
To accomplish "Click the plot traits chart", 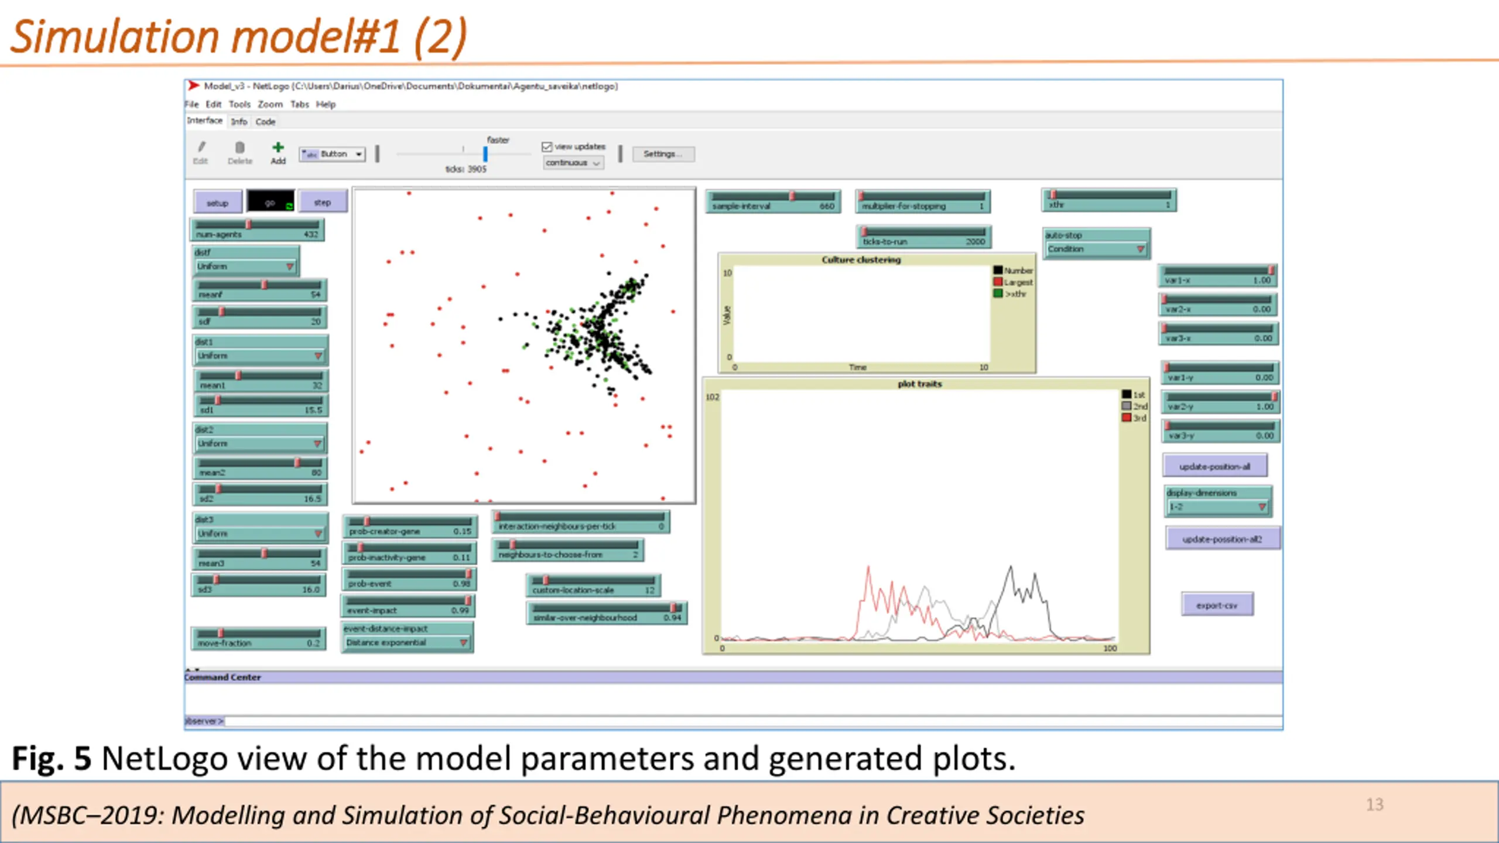I will point(926,516).
